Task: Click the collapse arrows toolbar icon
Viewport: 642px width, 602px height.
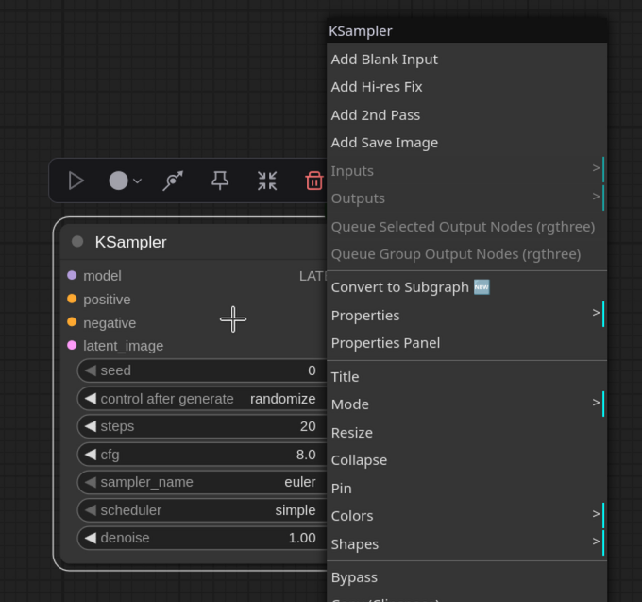Action: [x=267, y=181]
